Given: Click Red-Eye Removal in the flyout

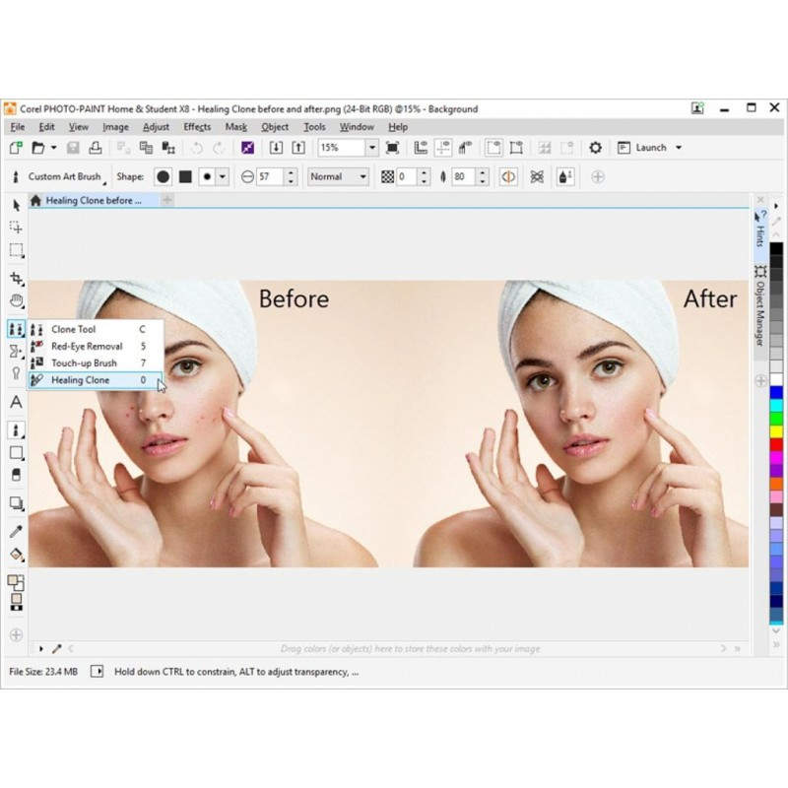Looking at the screenshot, I should point(87,347).
